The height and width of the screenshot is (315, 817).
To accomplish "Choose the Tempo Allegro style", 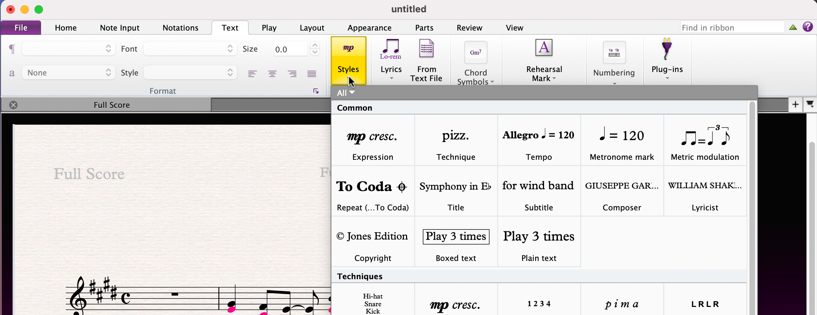I will tap(539, 140).
